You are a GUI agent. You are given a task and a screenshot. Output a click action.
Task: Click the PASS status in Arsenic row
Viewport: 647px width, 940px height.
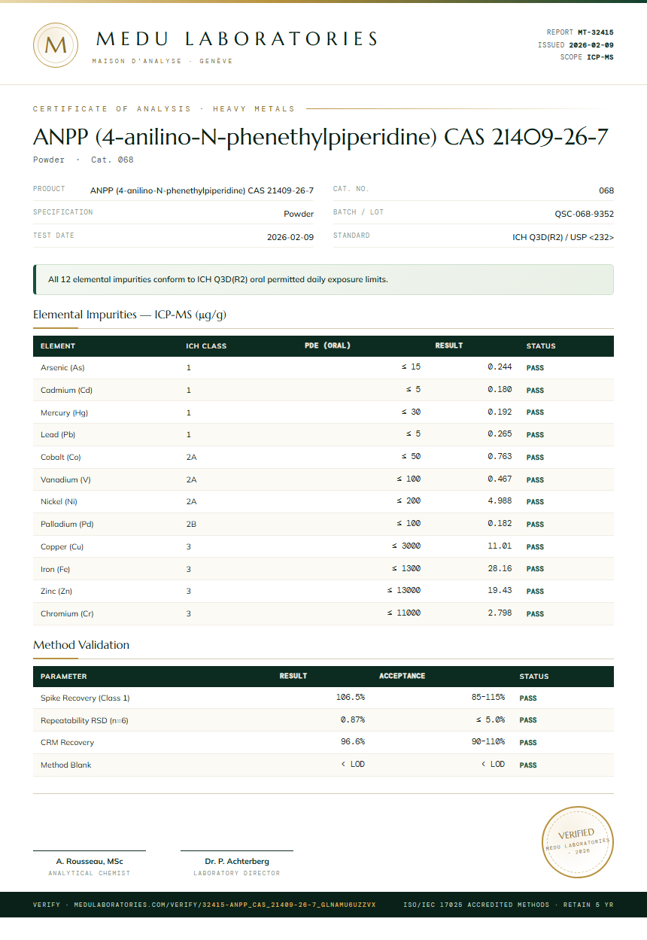click(x=535, y=368)
